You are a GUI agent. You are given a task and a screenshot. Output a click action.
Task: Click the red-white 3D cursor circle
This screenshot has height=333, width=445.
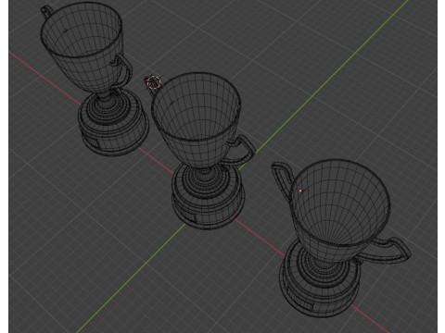(x=154, y=82)
